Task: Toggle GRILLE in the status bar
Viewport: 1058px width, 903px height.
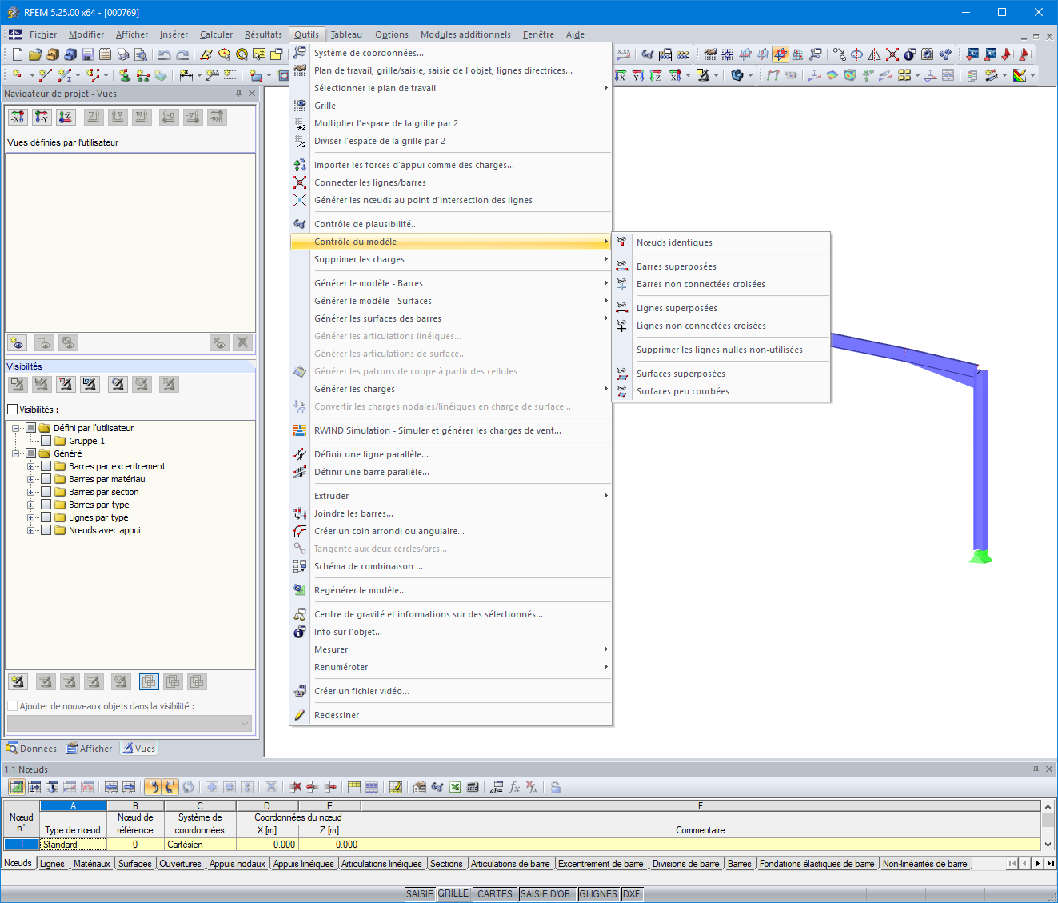Action: point(453,893)
